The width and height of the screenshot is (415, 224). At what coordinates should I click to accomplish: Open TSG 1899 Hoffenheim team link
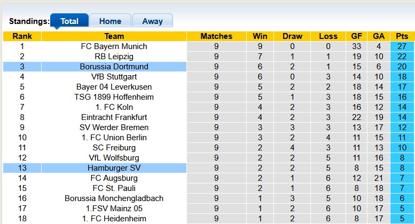(x=114, y=97)
